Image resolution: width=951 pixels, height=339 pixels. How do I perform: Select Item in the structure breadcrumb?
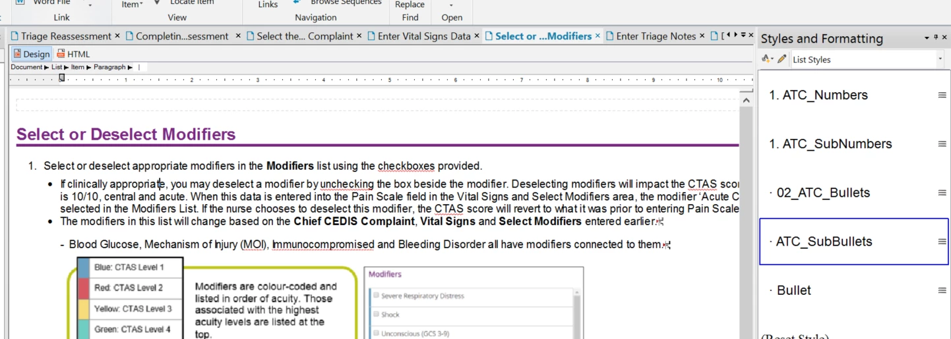[x=78, y=67]
